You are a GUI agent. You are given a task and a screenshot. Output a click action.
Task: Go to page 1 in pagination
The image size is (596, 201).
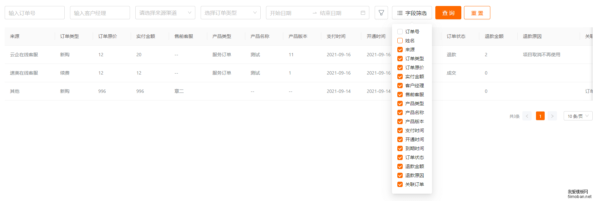tap(540, 116)
